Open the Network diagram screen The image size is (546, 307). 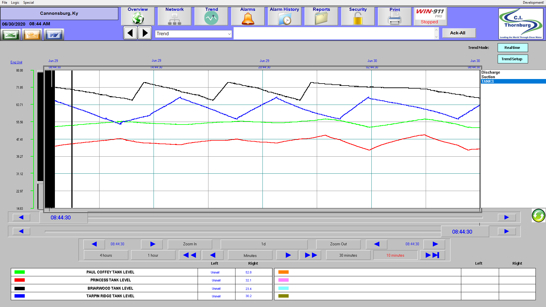[175, 16]
